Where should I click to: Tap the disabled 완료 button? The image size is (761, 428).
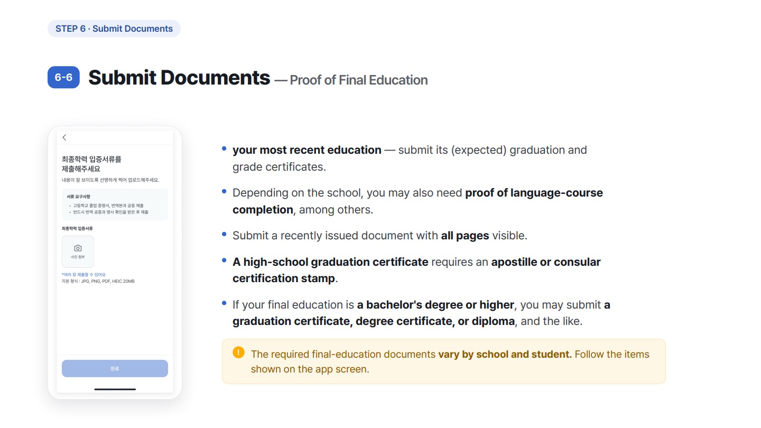pos(115,369)
